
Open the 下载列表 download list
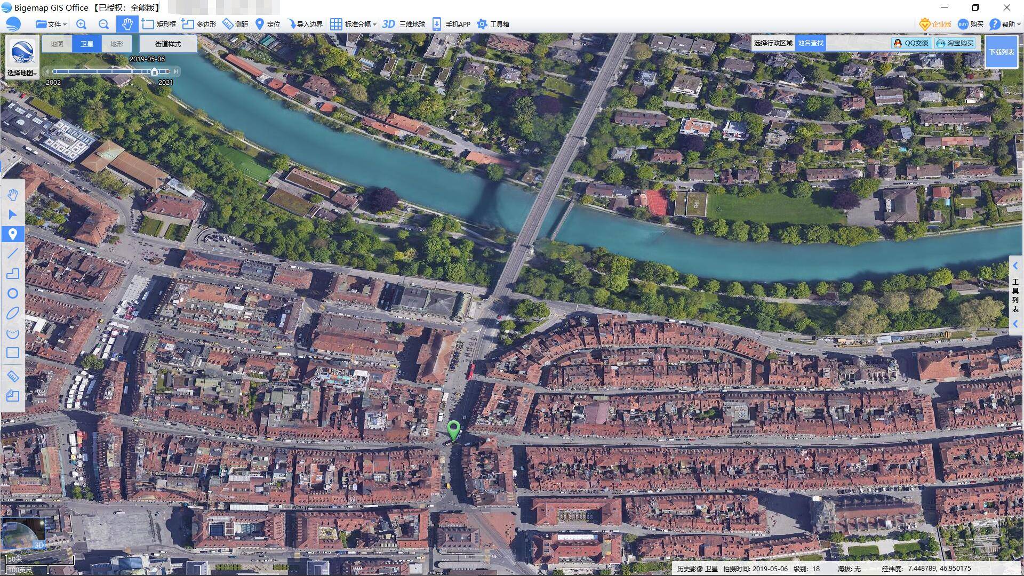pos(1002,52)
